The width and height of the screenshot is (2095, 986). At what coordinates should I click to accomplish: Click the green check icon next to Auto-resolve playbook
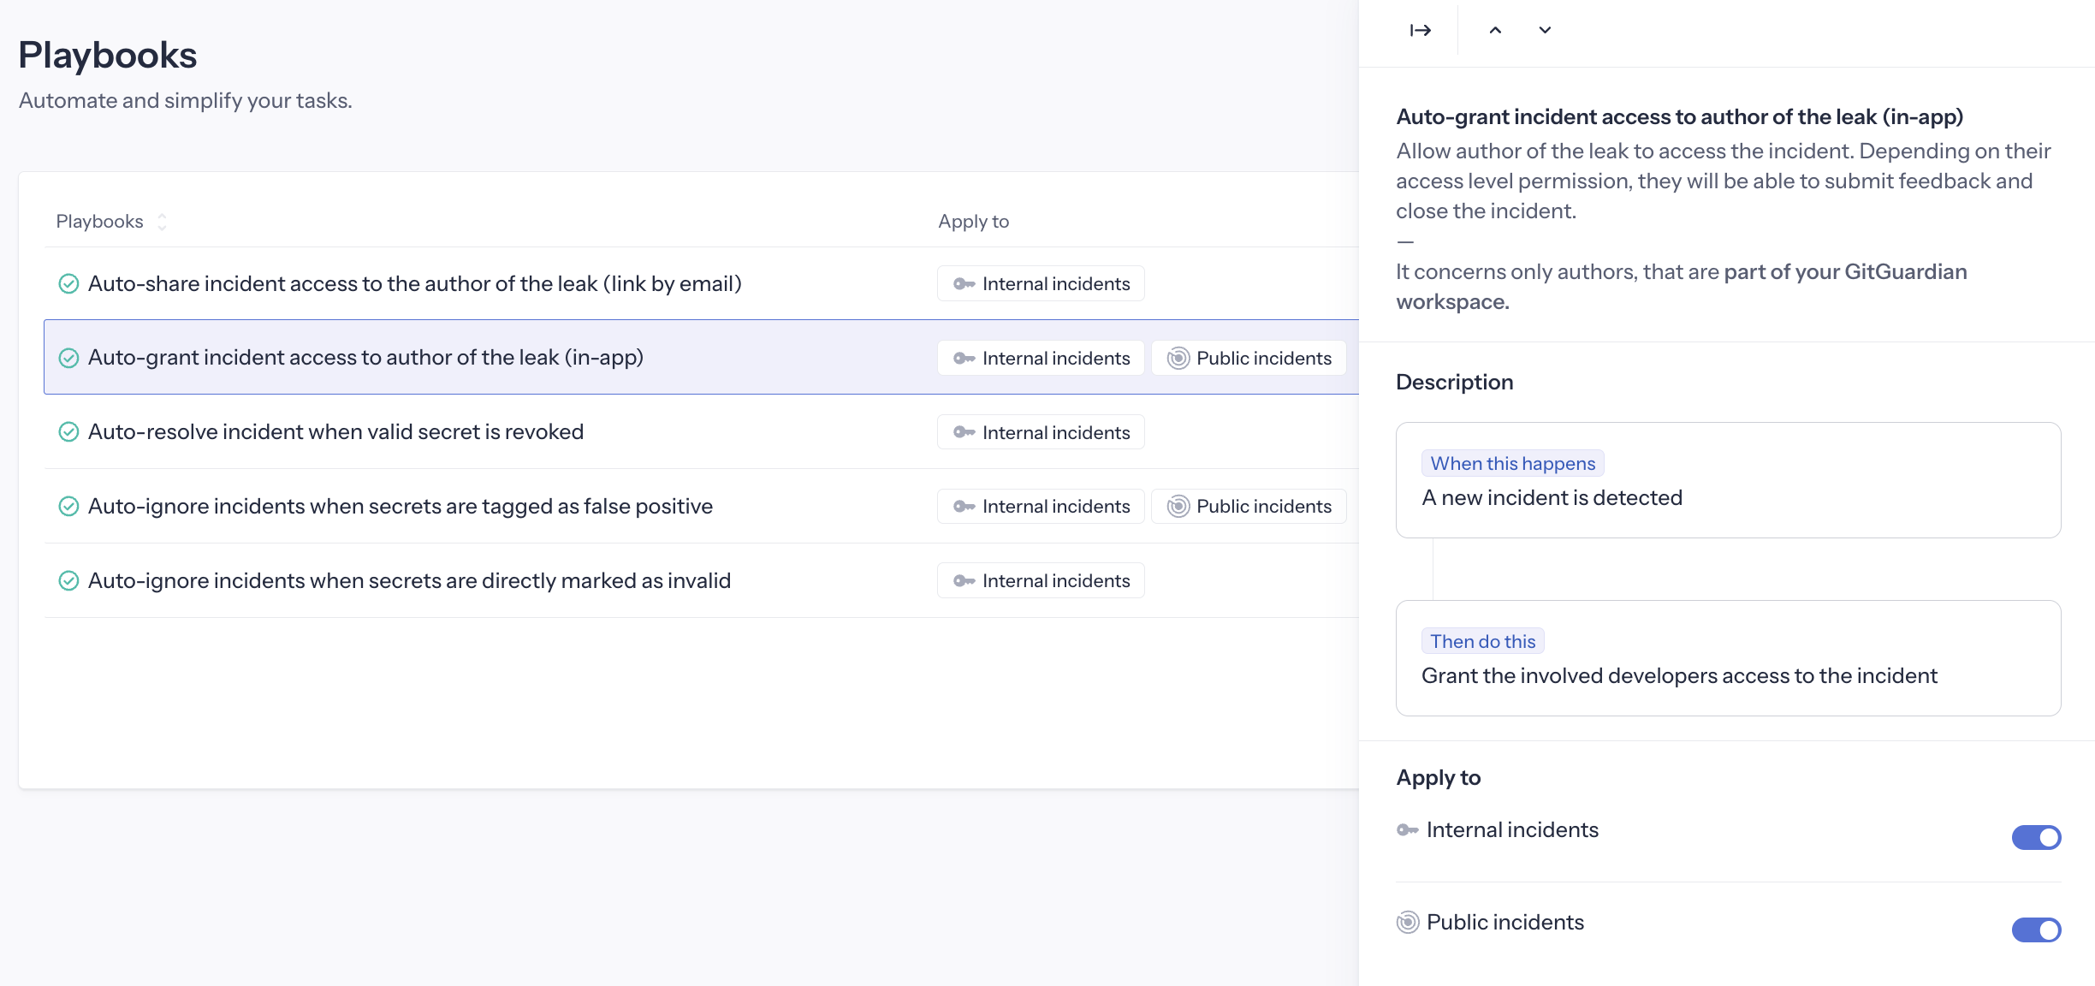pyautogui.click(x=69, y=431)
